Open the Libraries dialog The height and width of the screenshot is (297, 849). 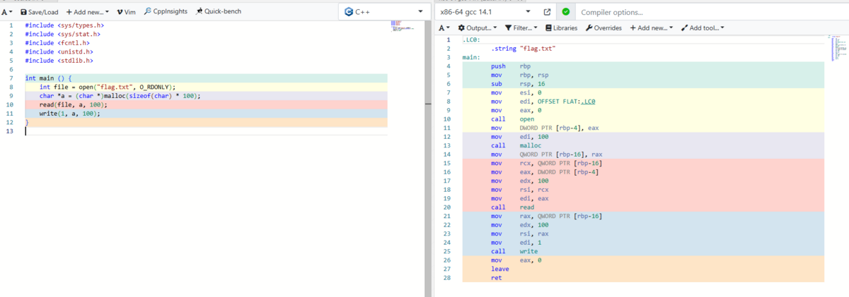(x=561, y=28)
